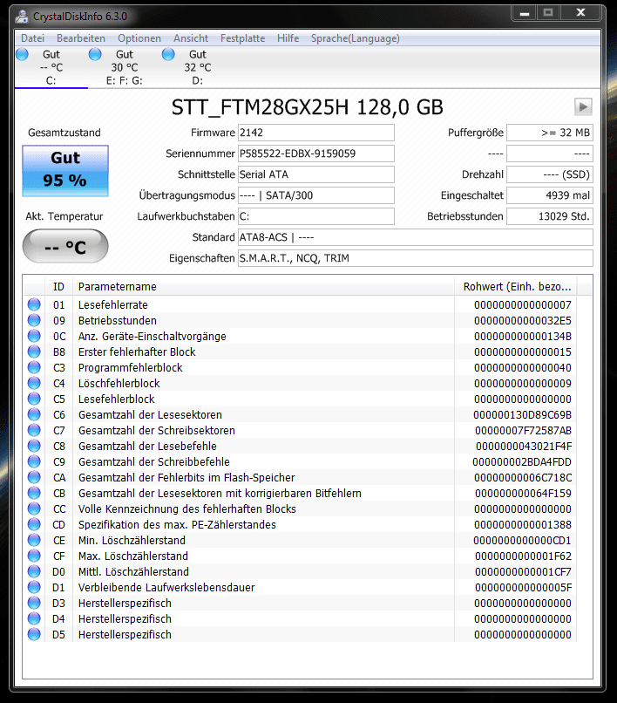617x703 pixels.
Task: Close the CrystalDiskInfo window
Action: click(x=580, y=12)
